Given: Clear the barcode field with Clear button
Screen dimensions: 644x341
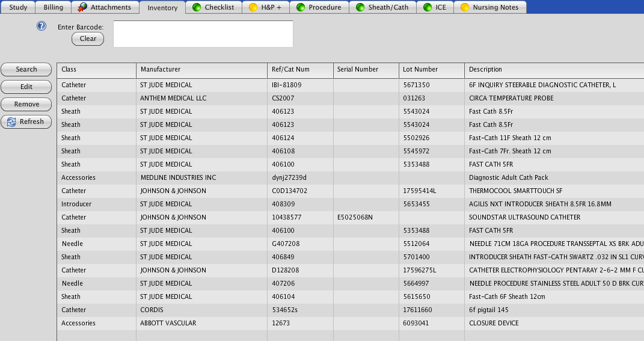Looking at the screenshot, I should point(88,38).
